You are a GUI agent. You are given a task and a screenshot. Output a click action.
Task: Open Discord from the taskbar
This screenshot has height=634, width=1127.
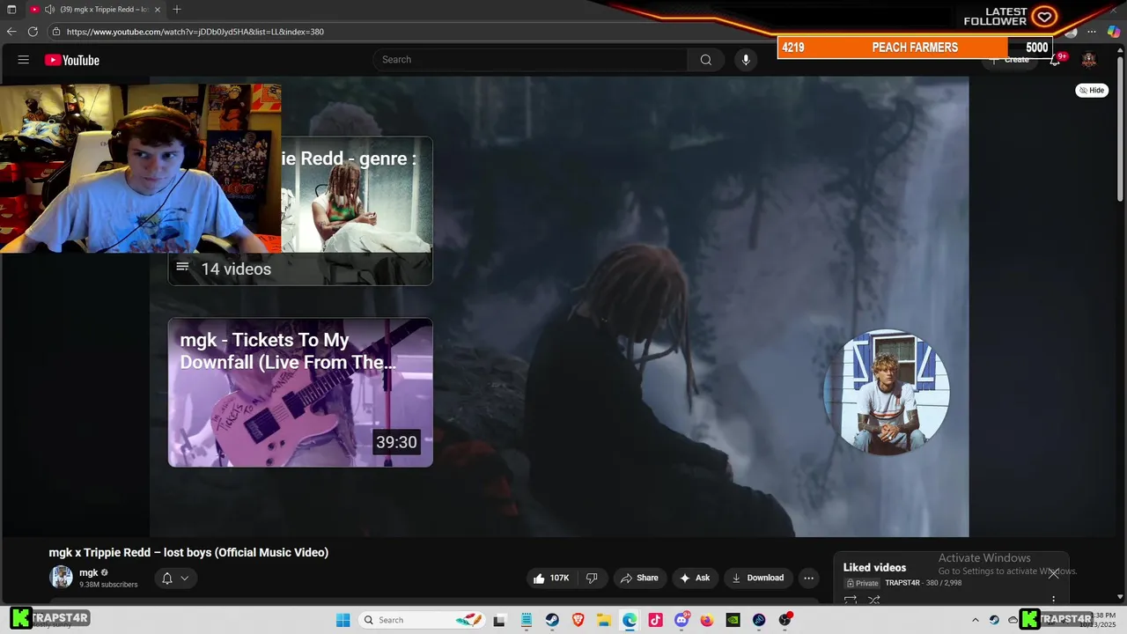[x=681, y=620]
